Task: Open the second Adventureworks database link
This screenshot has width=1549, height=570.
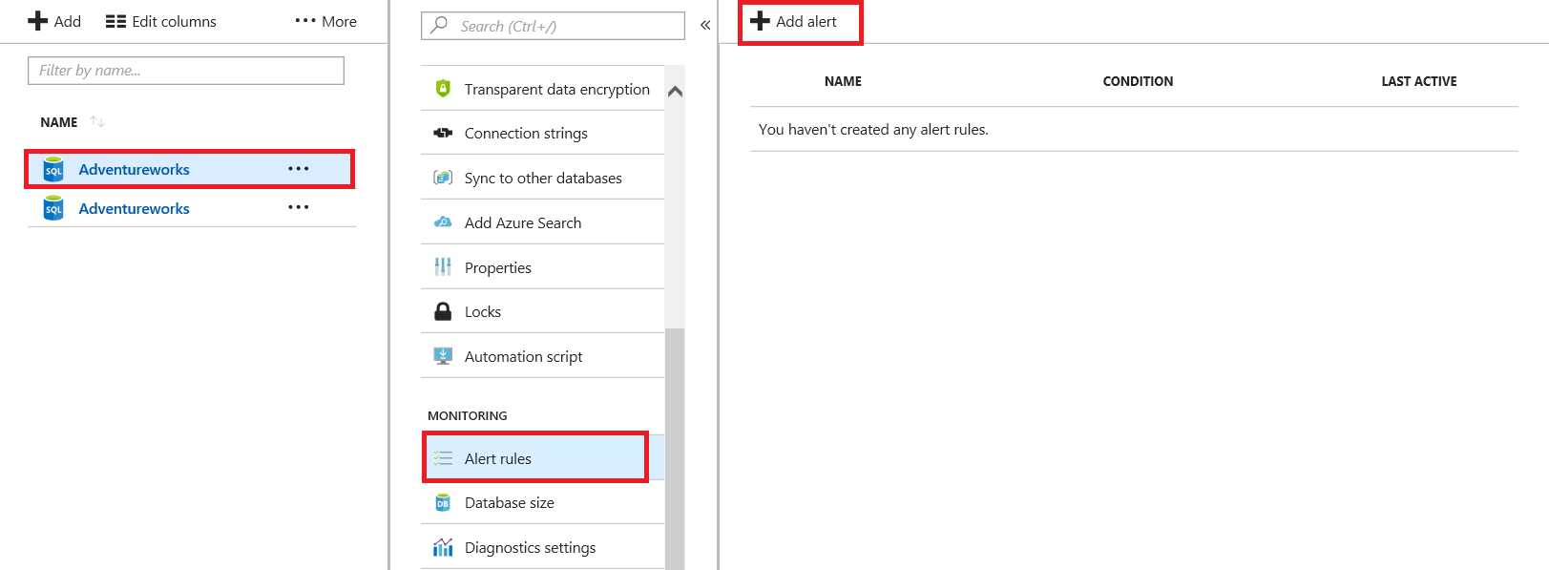Action: point(134,208)
